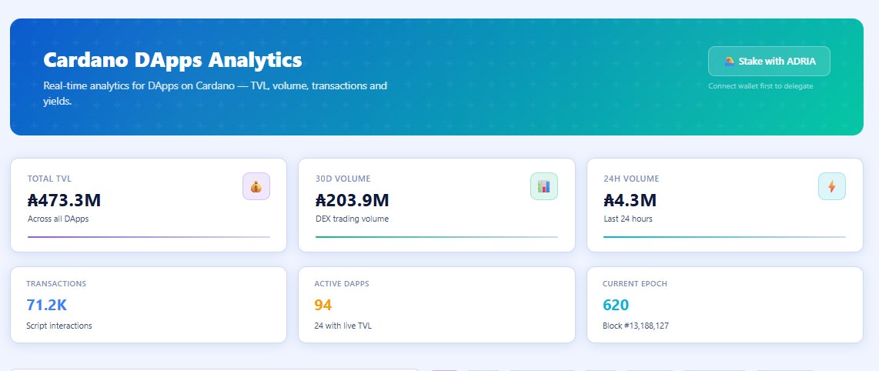Screen dimensions: 879x371
Task: Click the 24H VOLUME card title
Action: [631, 179]
